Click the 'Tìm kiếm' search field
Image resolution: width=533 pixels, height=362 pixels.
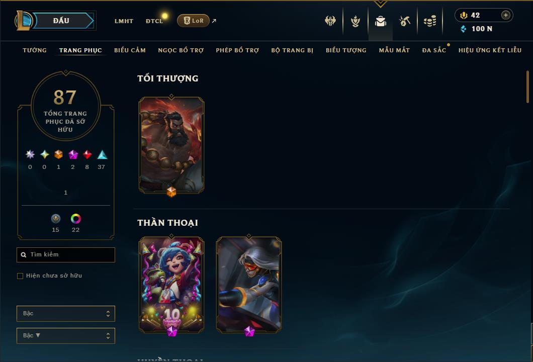tap(65, 254)
